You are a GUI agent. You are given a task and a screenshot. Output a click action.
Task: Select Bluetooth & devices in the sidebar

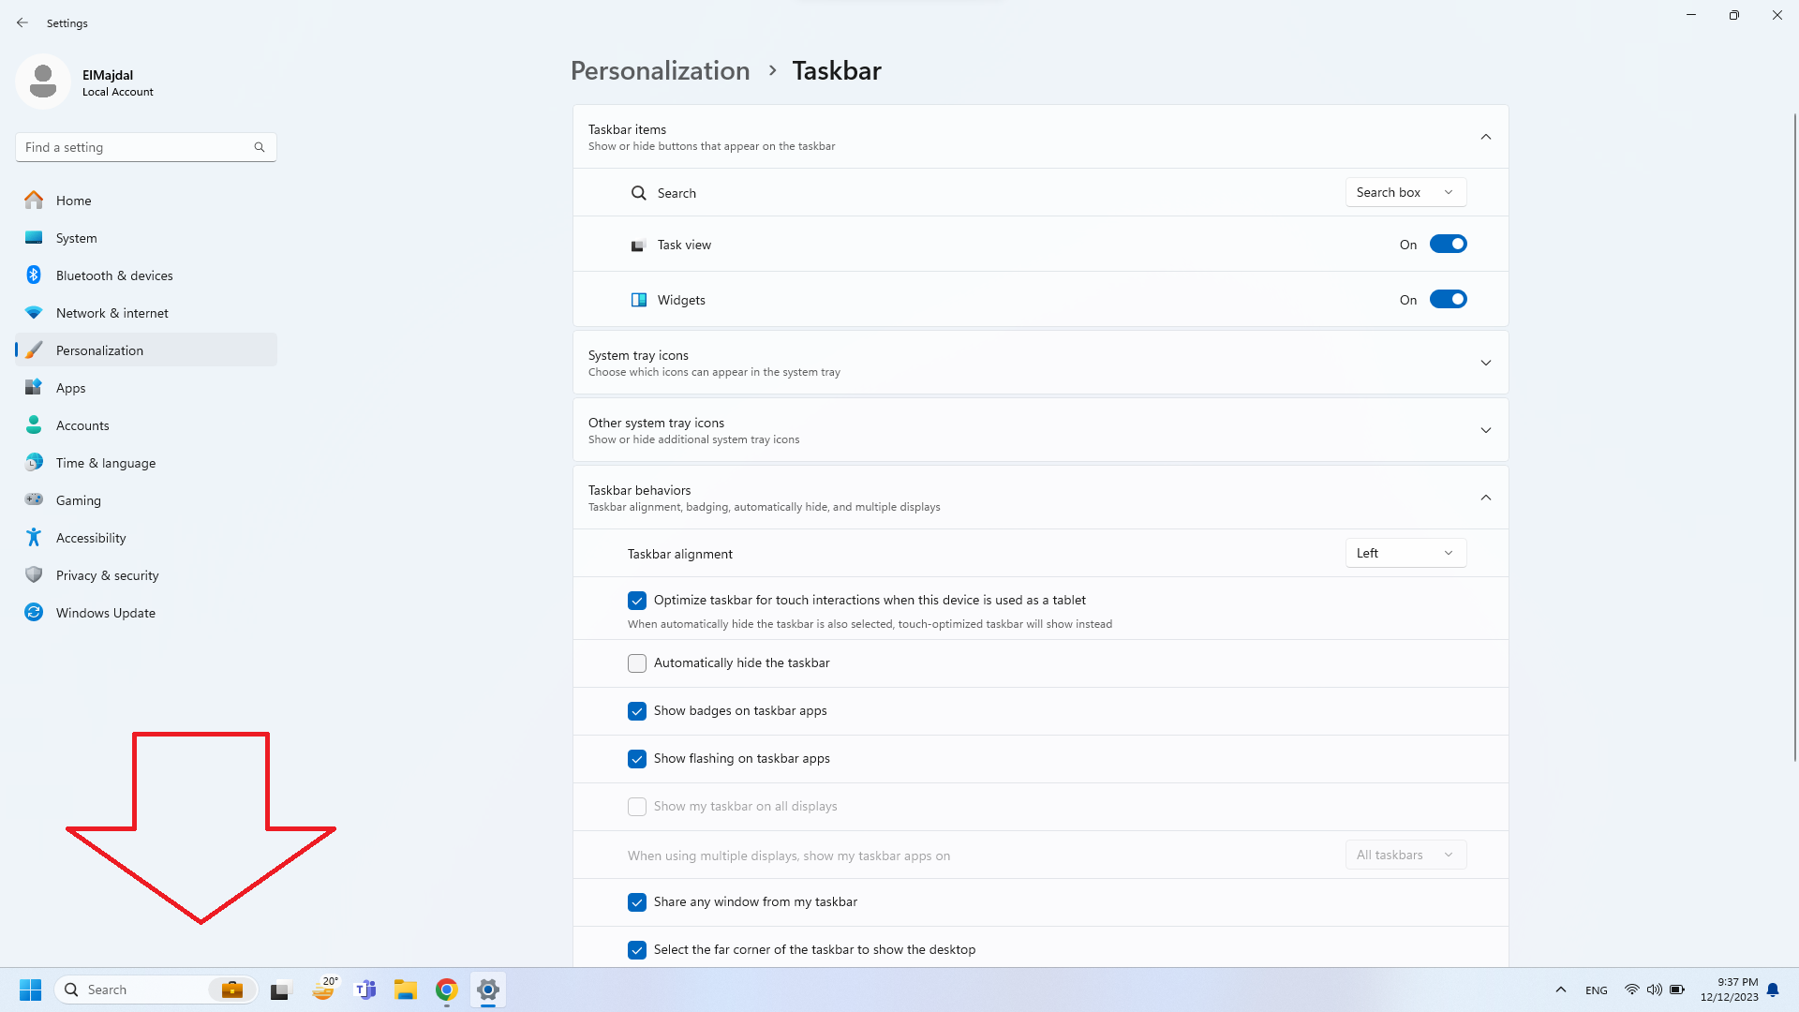tap(113, 275)
